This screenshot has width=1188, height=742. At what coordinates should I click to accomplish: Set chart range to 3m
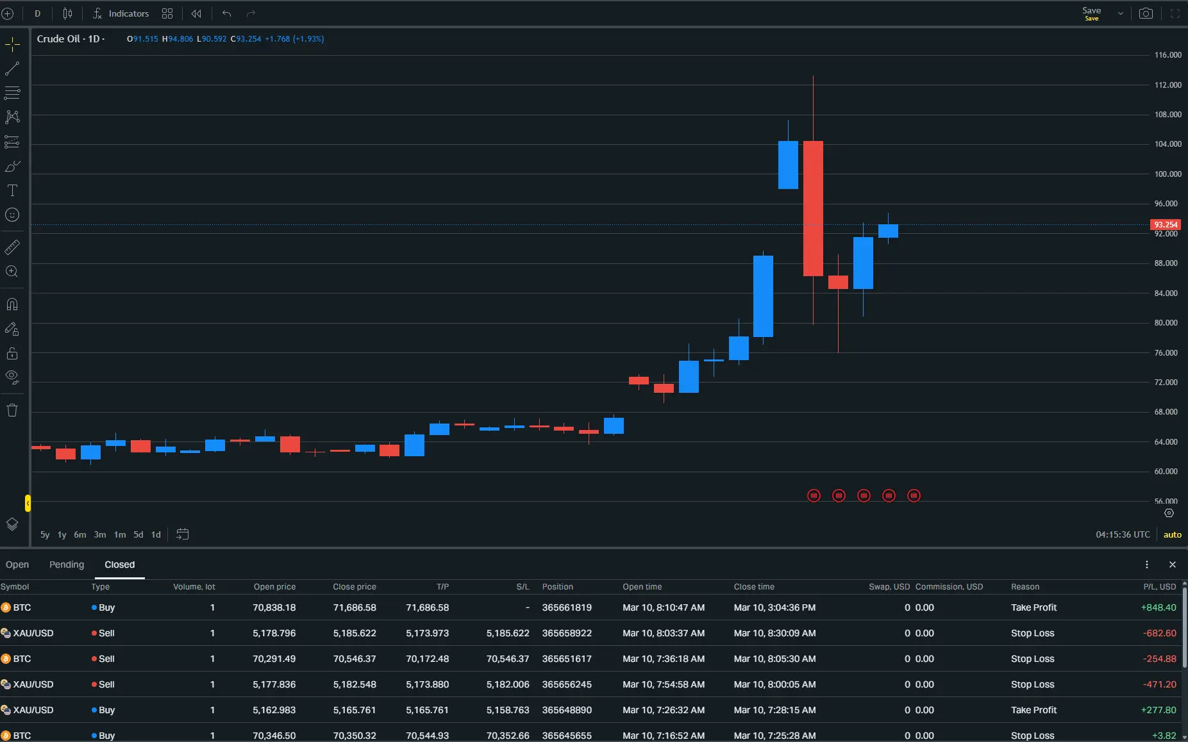pos(100,534)
